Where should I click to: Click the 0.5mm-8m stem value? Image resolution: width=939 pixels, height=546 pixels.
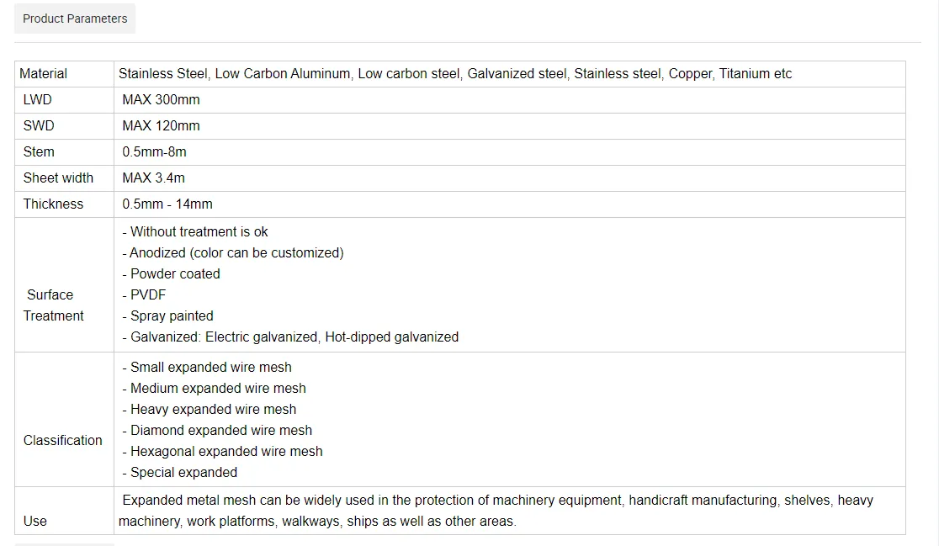pos(154,152)
